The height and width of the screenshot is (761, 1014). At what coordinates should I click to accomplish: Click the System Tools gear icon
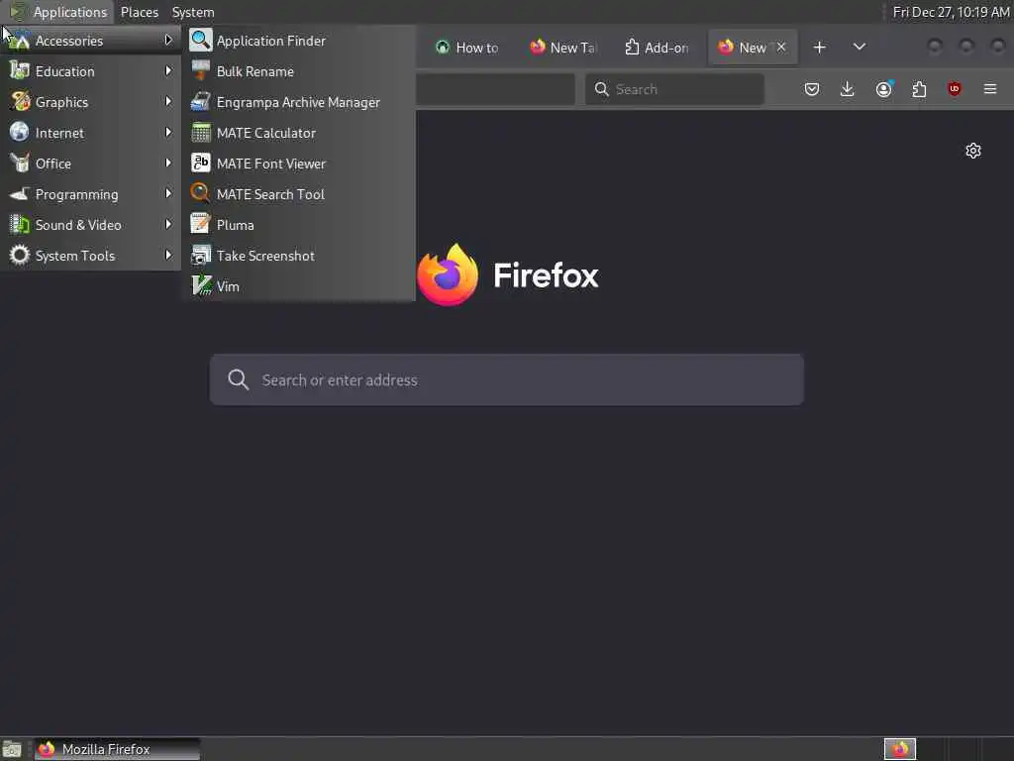[x=20, y=255]
